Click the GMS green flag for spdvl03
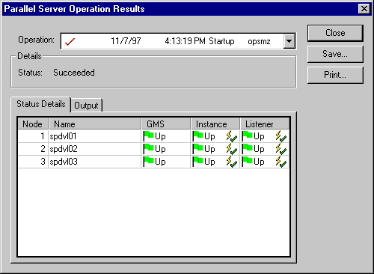This screenshot has height=274, width=374. click(148, 162)
